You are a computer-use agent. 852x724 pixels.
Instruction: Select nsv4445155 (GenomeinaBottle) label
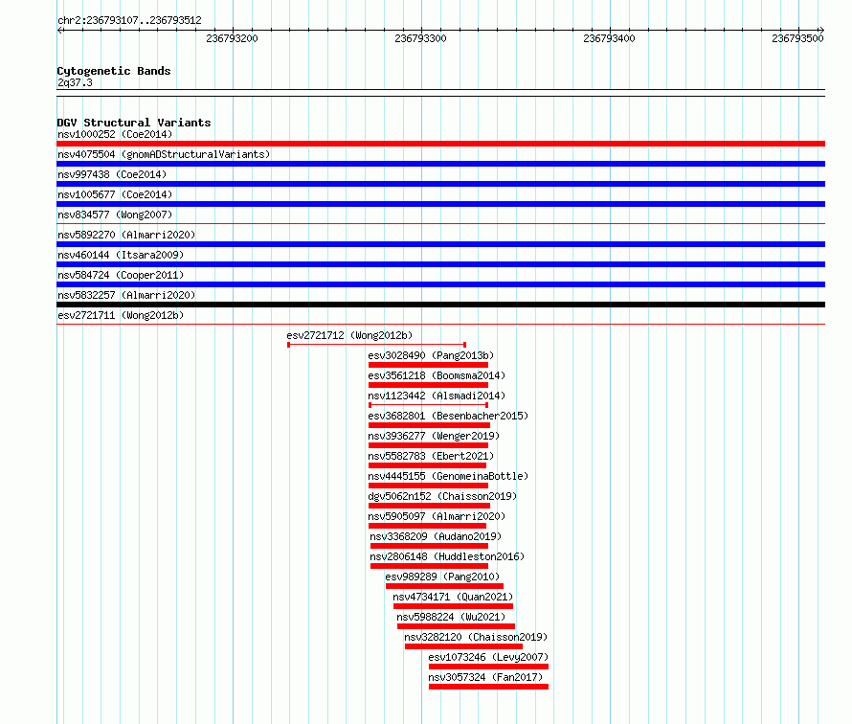[x=448, y=476]
